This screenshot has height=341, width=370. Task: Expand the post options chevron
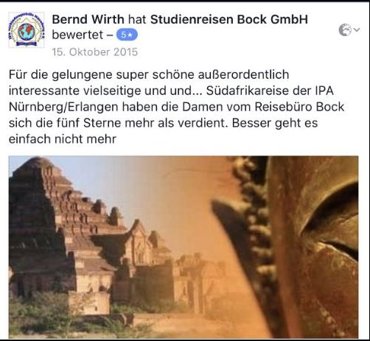click(x=357, y=30)
